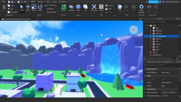This screenshot has height=102, width=181.
Task: Open the help question mark icon
Action: (160, 2)
